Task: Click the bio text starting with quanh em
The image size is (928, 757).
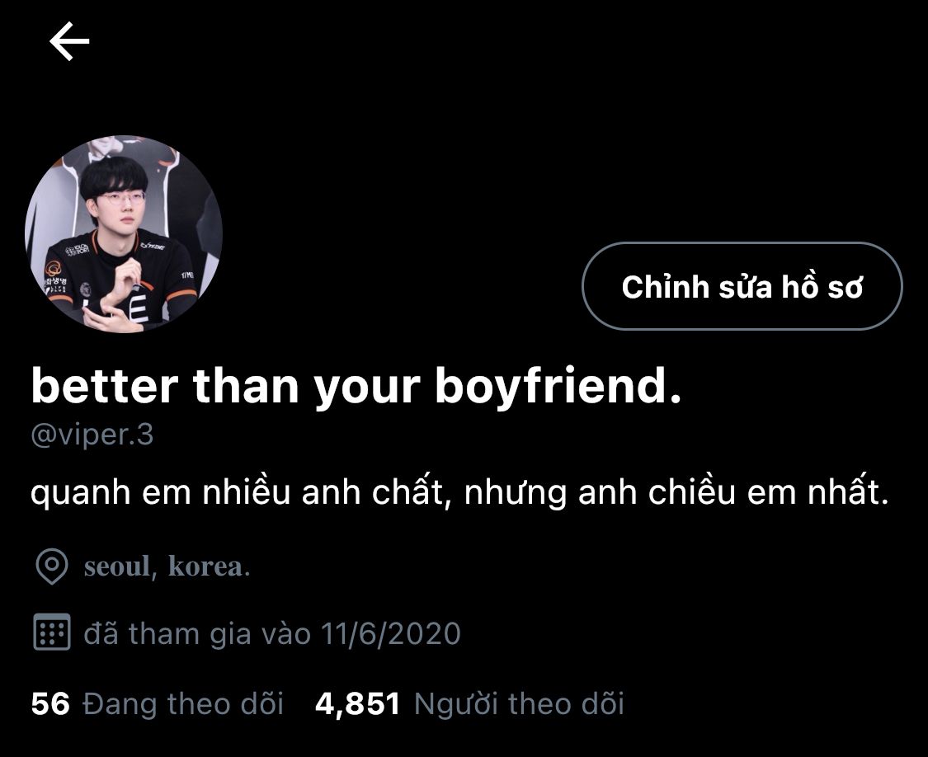Action: tap(459, 491)
